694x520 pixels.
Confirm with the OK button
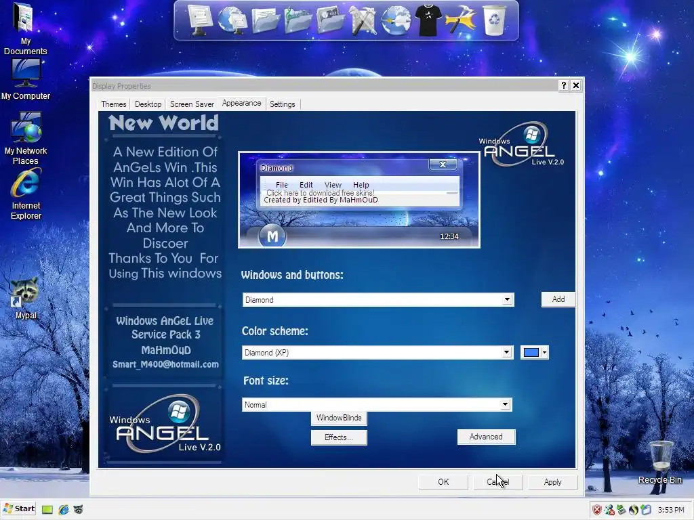point(443,482)
